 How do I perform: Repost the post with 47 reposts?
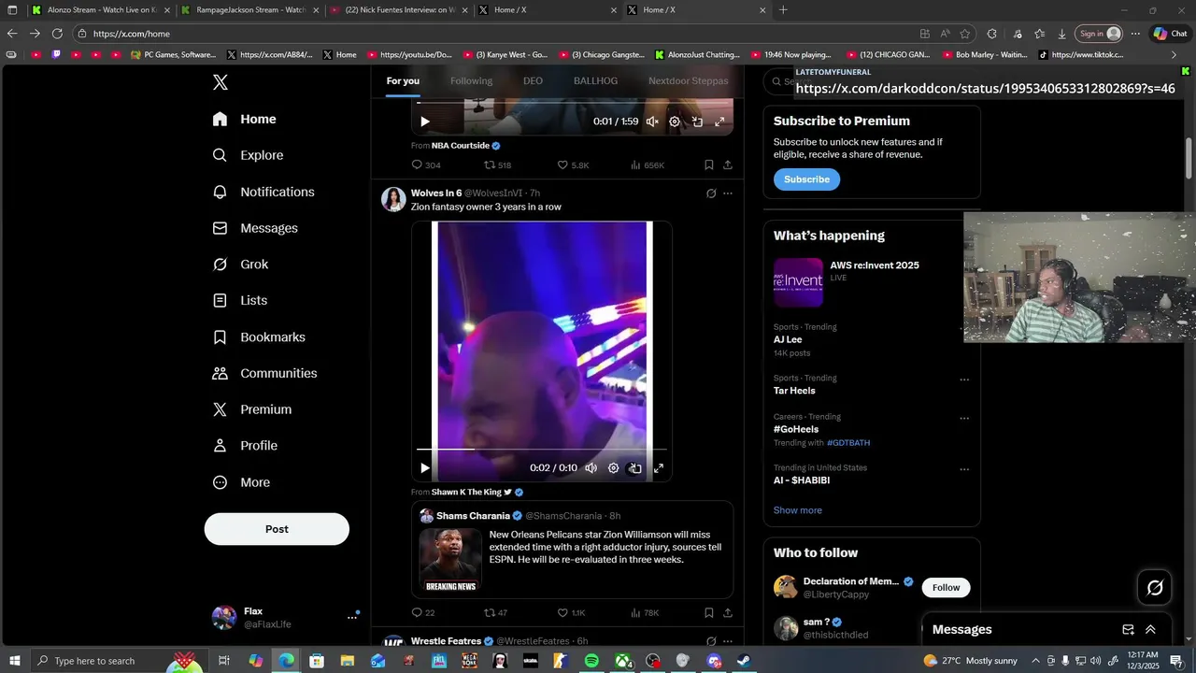tap(495, 613)
